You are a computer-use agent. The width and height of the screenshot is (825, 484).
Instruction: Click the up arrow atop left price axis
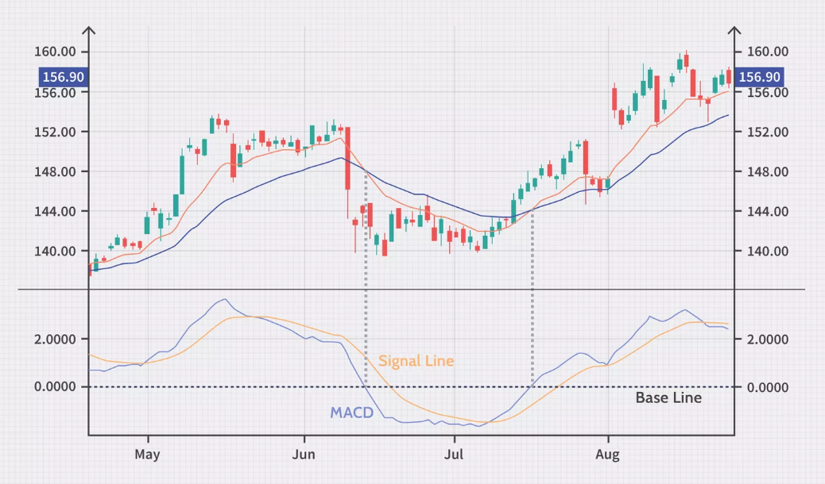click(89, 32)
